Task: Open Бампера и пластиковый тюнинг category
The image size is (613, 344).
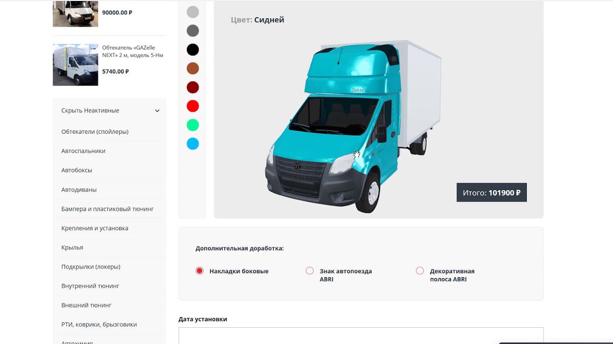Action: click(107, 209)
